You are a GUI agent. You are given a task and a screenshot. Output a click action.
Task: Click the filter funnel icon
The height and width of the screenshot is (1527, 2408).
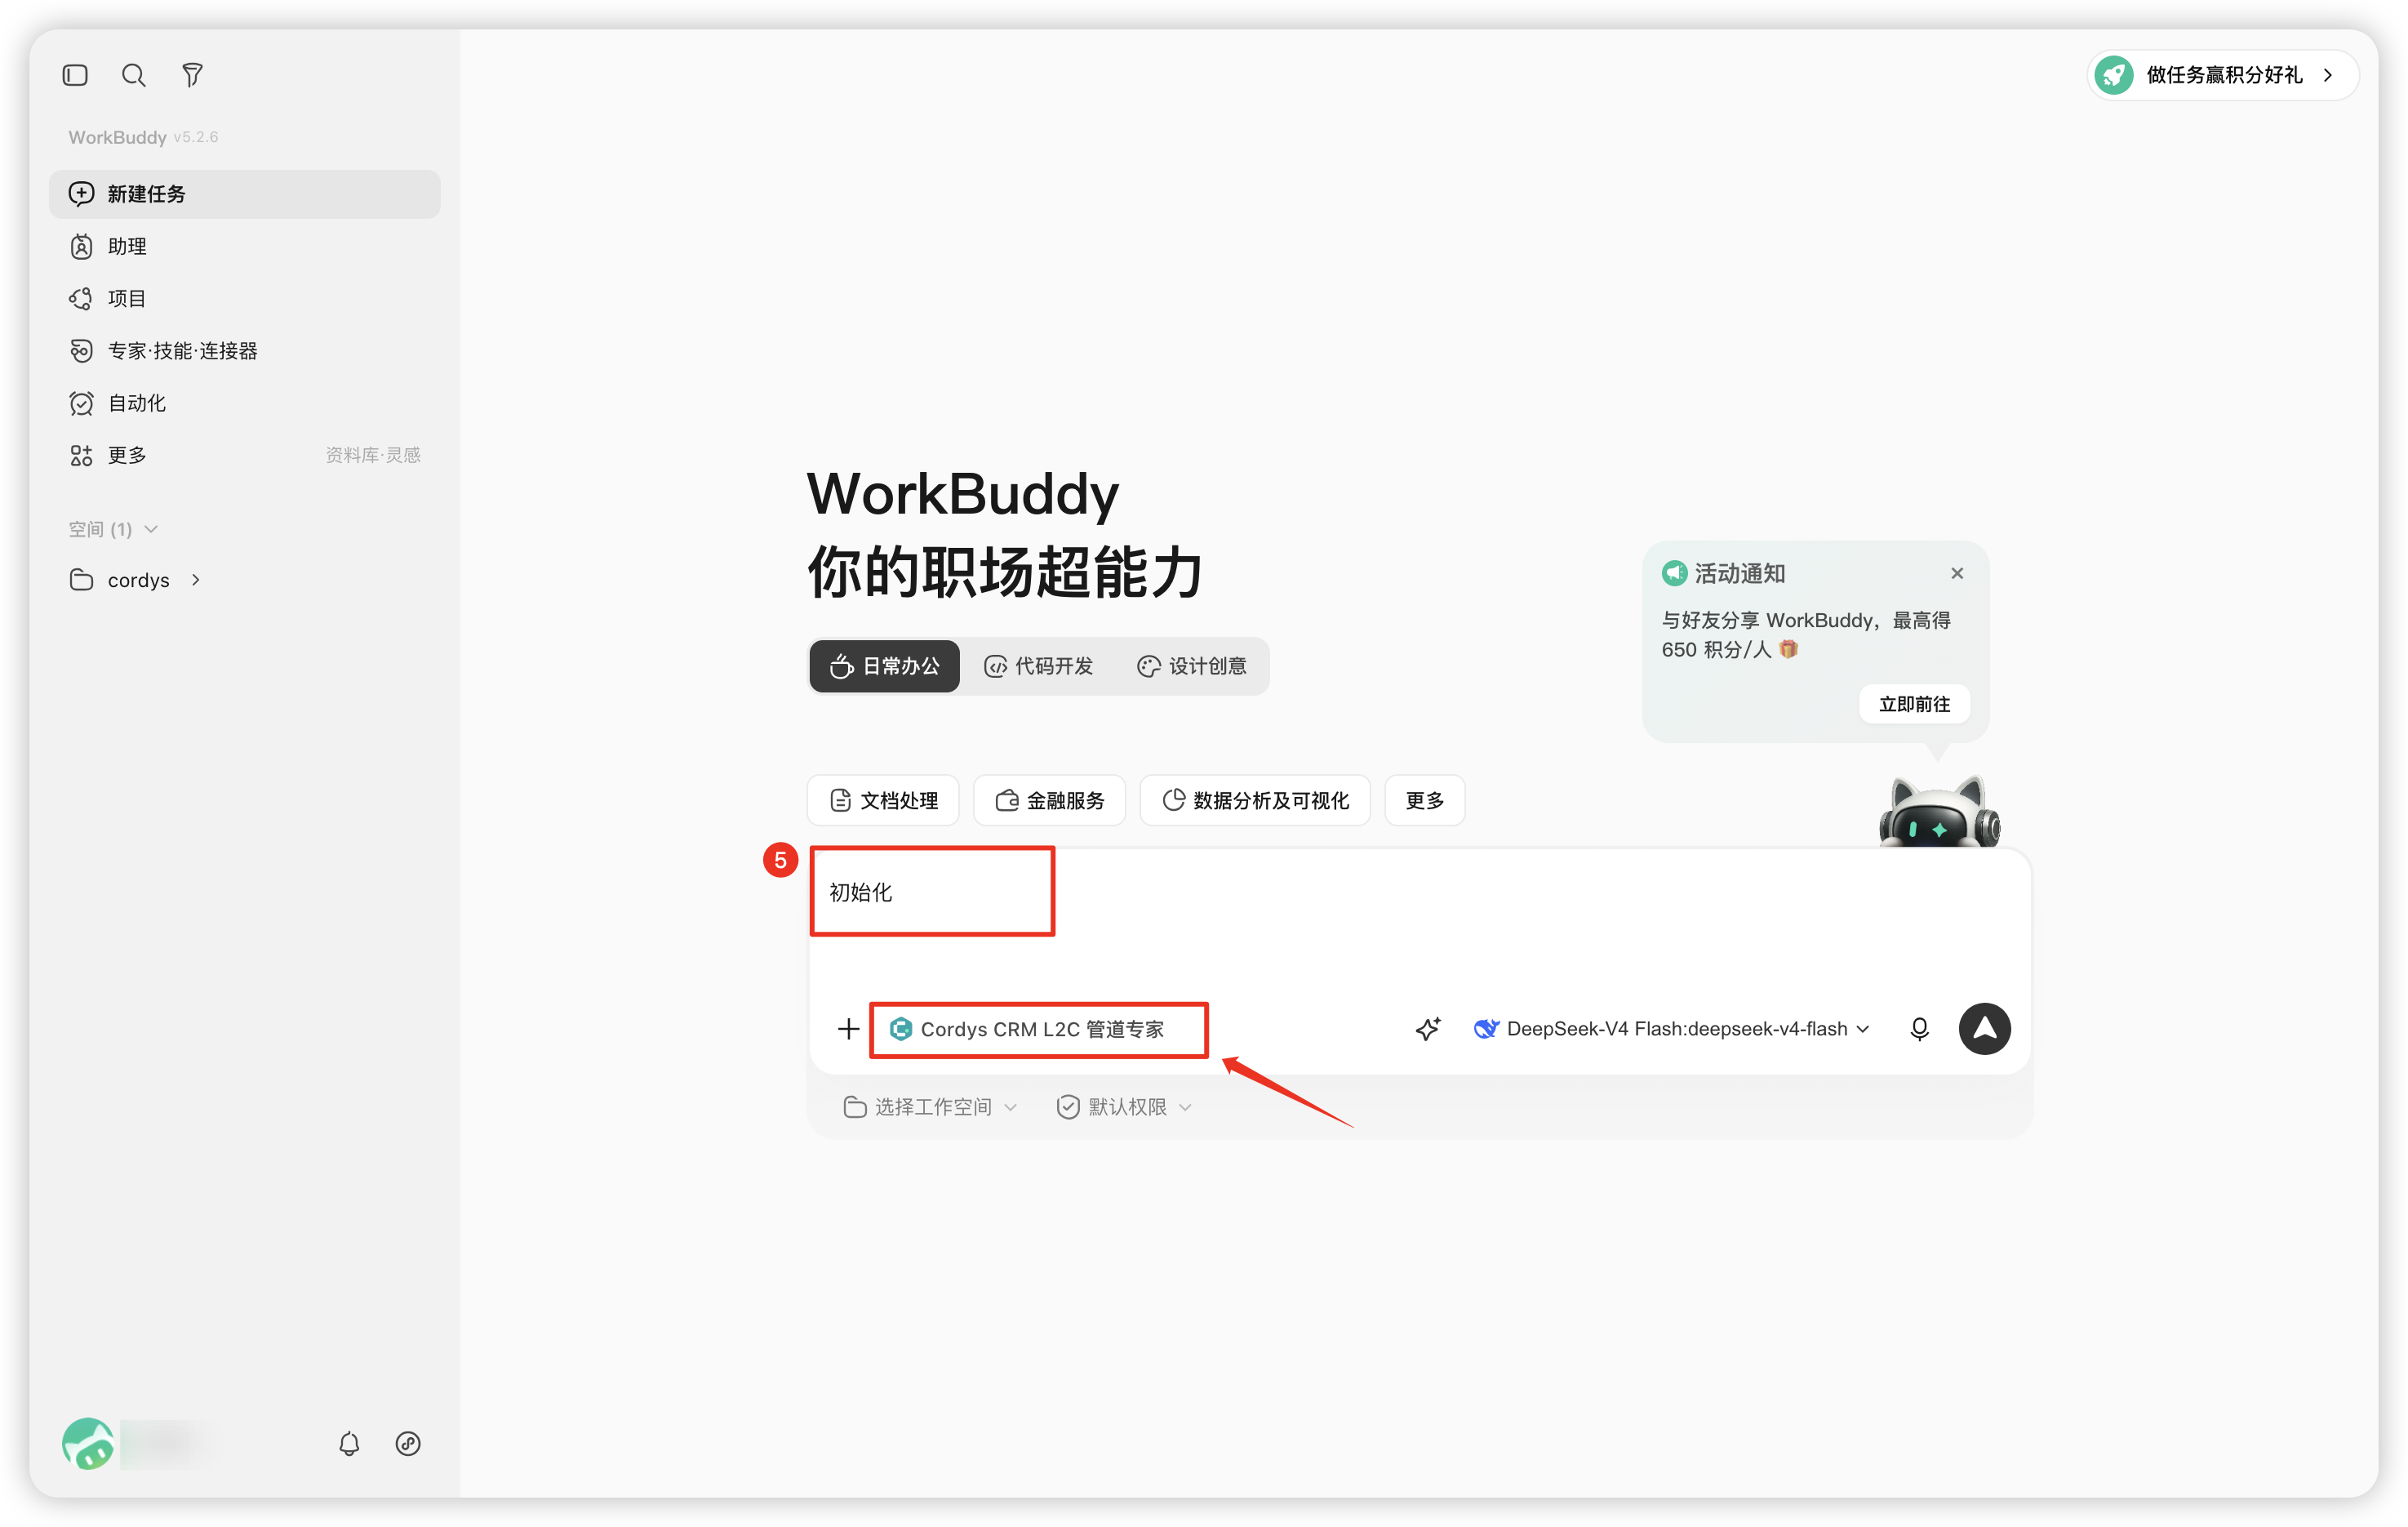point(192,75)
